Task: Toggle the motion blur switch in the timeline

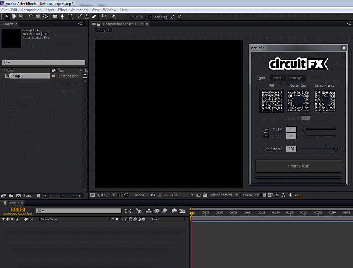Action: tap(164, 210)
